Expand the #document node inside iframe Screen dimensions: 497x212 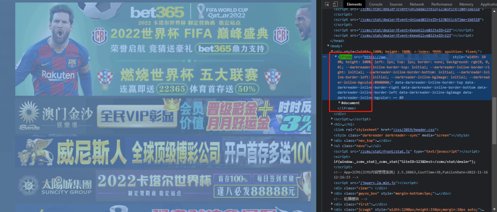[x=340, y=103]
